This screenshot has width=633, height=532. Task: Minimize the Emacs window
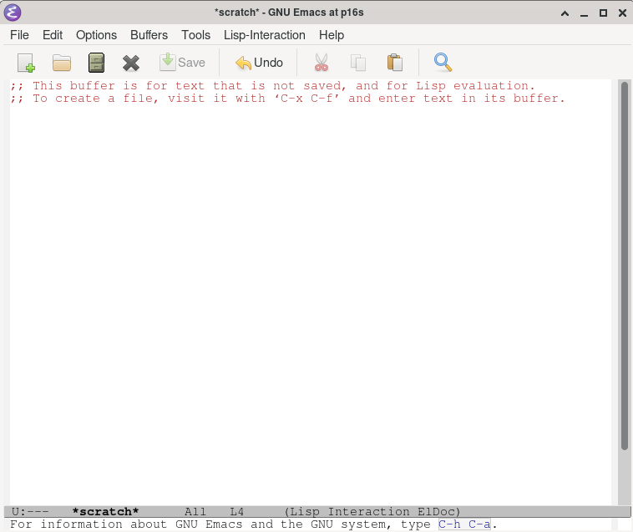pos(585,14)
